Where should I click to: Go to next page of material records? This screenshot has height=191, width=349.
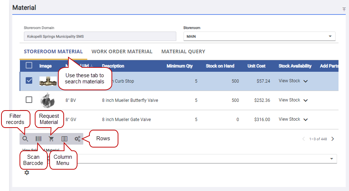pos(333,139)
